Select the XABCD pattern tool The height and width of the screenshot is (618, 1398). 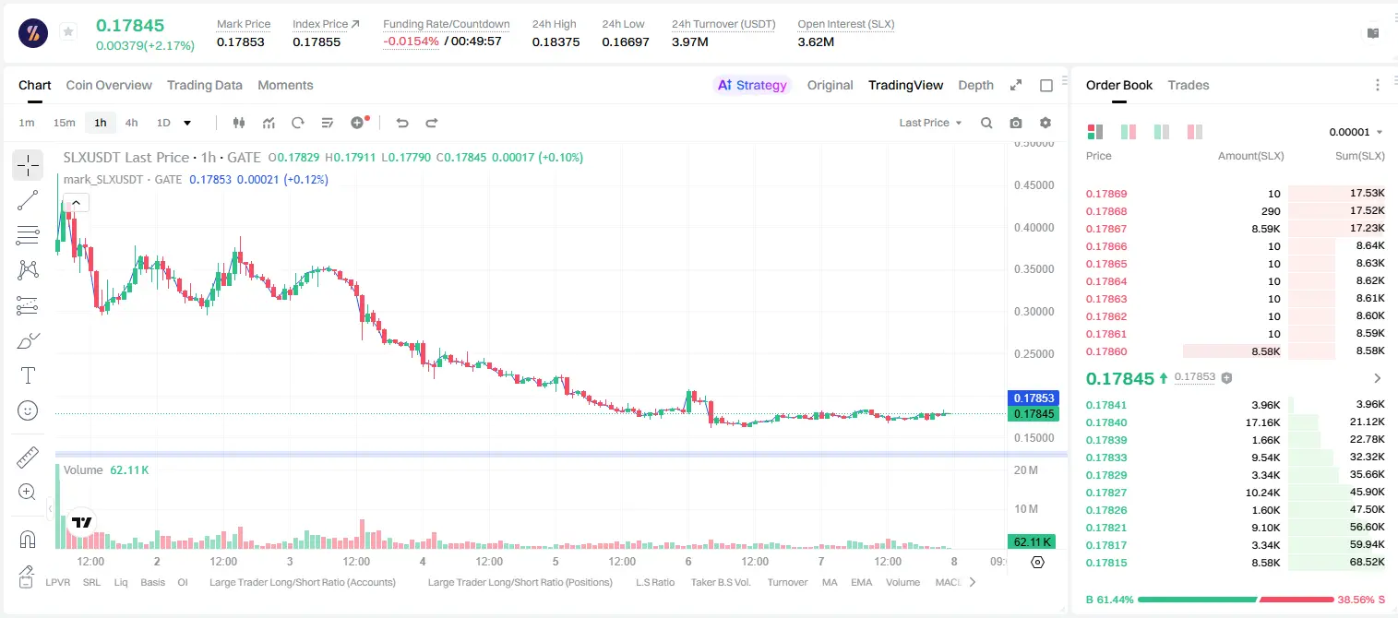tap(28, 270)
